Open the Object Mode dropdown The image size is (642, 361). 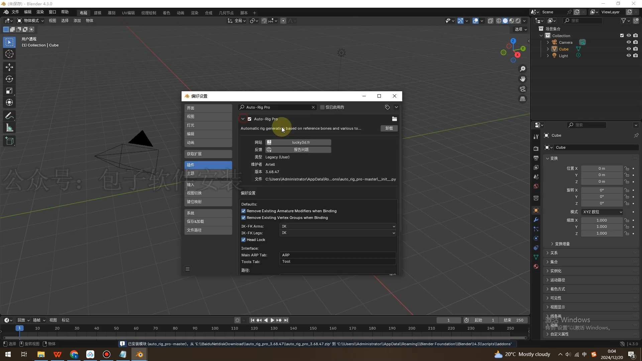[x=30, y=21]
